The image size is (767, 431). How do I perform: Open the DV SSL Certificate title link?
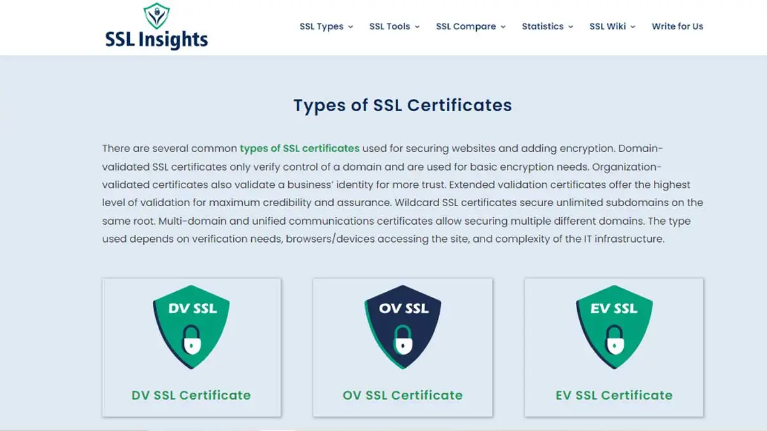pyautogui.click(x=191, y=395)
